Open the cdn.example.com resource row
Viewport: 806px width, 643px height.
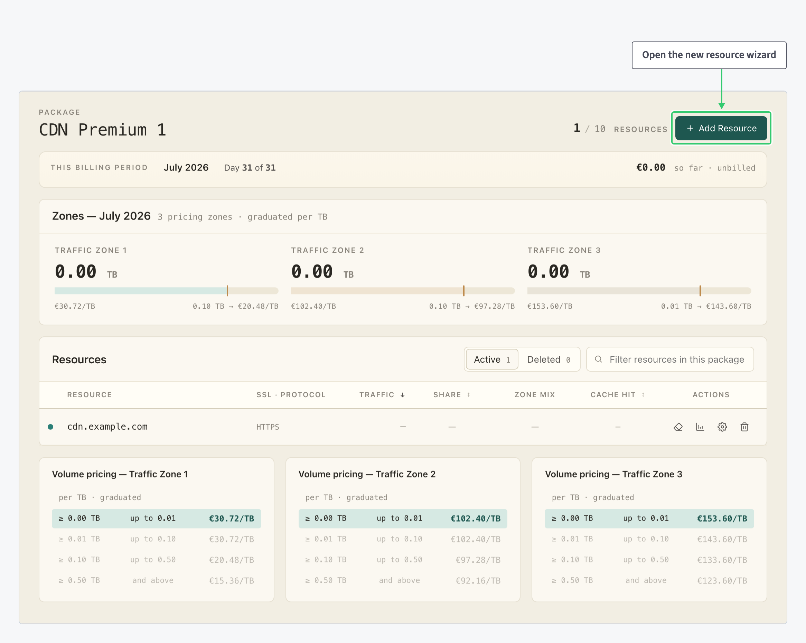403,427
